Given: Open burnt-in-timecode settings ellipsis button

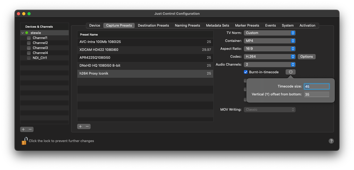Looking at the screenshot, I should 291,72.
